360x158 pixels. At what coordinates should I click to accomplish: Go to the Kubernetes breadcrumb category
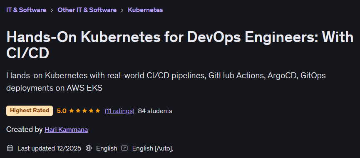(x=145, y=10)
